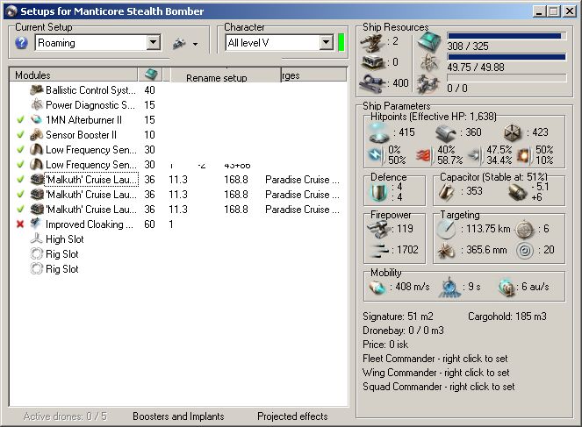Click the powergrid usage bar 49.75 / 49.88
Image resolution: width=582 pixels, height=427 pixels.
point(507,57)
